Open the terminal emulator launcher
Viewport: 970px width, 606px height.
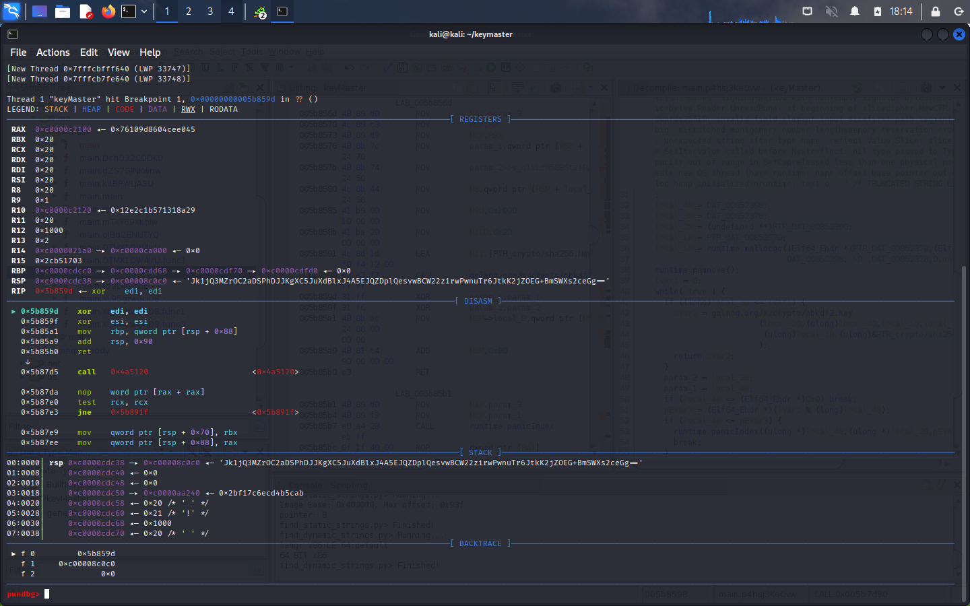coord(129,11)
